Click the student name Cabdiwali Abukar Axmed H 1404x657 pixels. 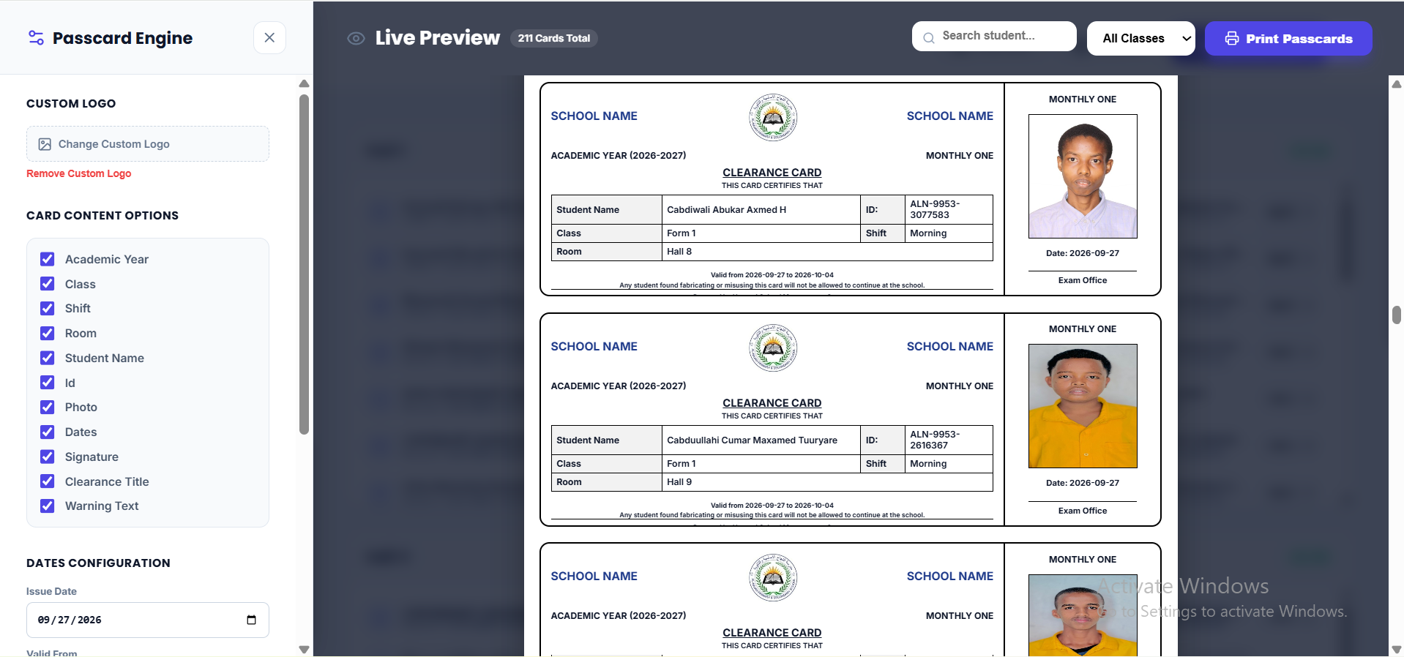point(726,210)
